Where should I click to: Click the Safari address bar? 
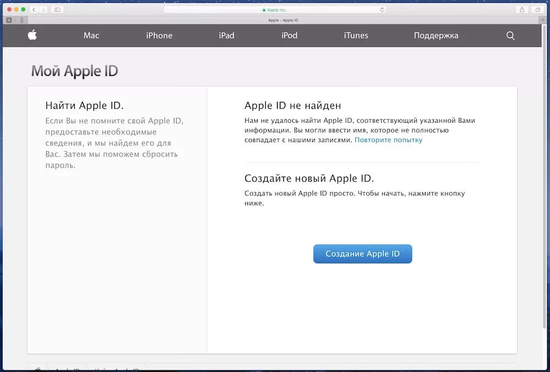(x=274, y=10)
